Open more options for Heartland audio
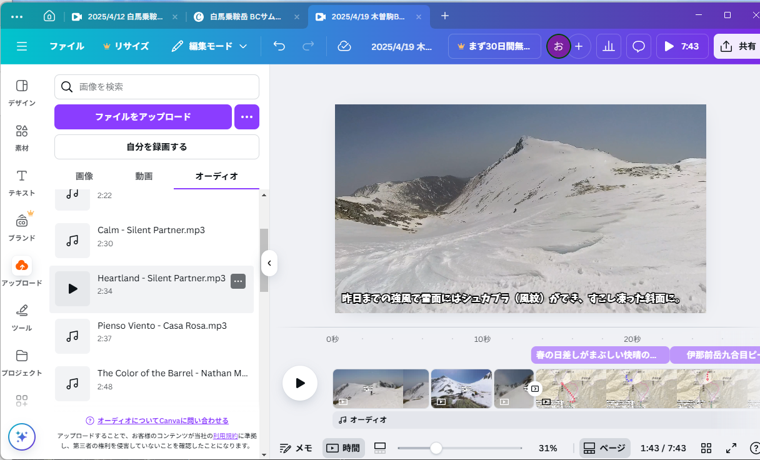This screenshot has width=760, height=460. [x=237, y=281]
